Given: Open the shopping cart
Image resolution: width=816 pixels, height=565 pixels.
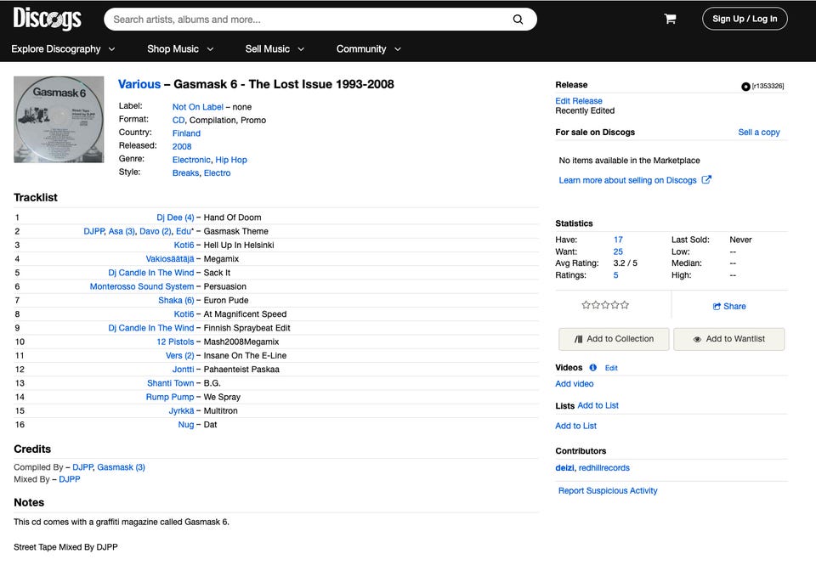Looking at the screenshot, I should 670,19.
